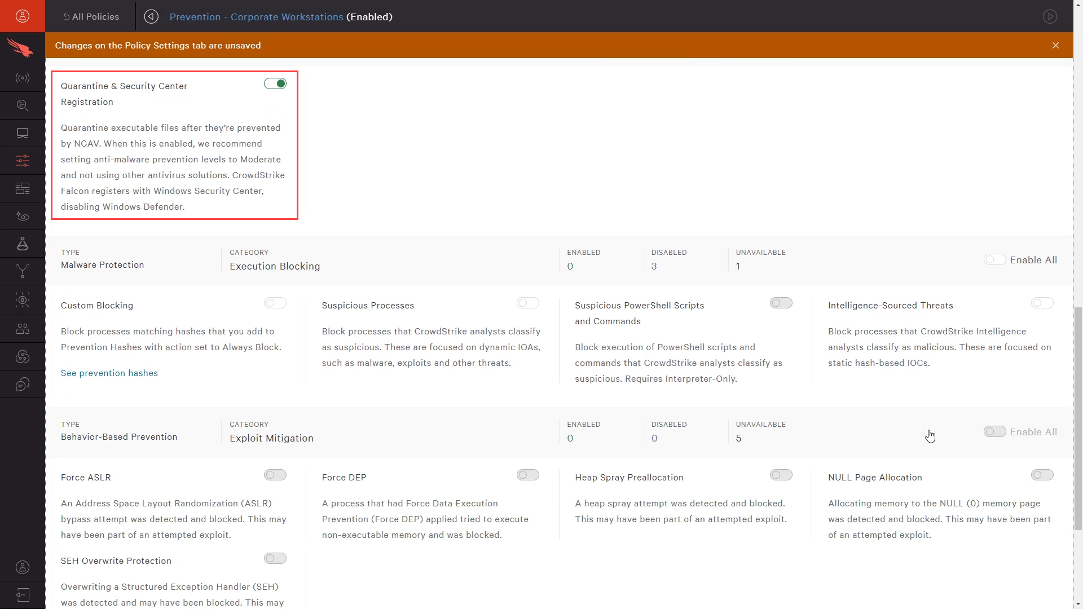Click the Disabled count 3 for Execution Blocking

pos(654,266)
